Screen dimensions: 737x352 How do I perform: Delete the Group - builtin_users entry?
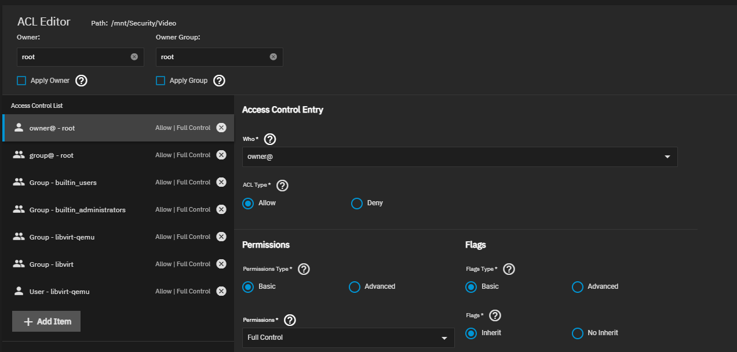(221, 182)
